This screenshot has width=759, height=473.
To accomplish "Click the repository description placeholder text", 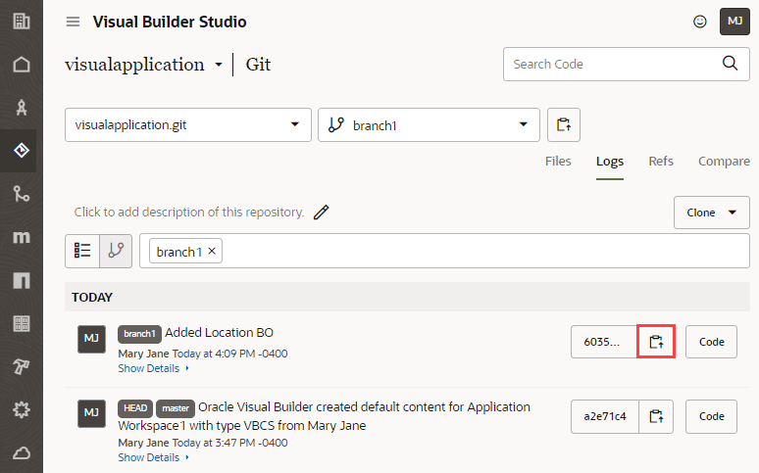I will (x=189, y=212).
